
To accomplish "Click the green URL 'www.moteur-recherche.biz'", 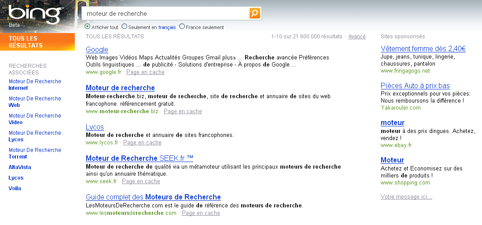I will (122, 111).
